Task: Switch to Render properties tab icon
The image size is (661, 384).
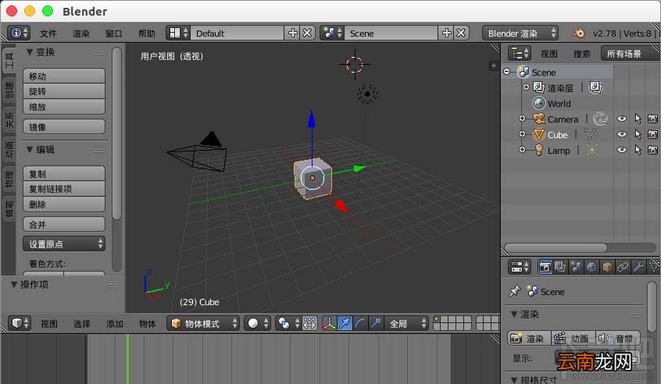Action: coord(545,267)
